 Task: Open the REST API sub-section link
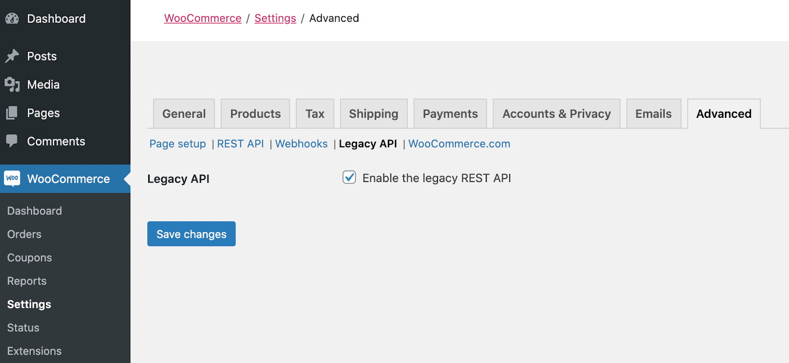click(241, 144)
